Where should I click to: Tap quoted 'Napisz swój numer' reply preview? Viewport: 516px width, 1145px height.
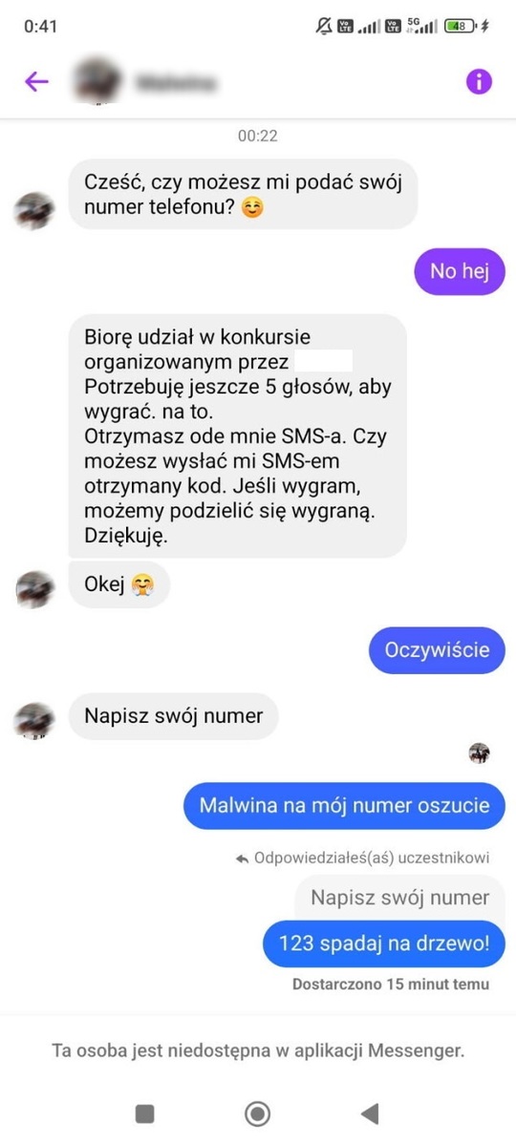[399, 898]
